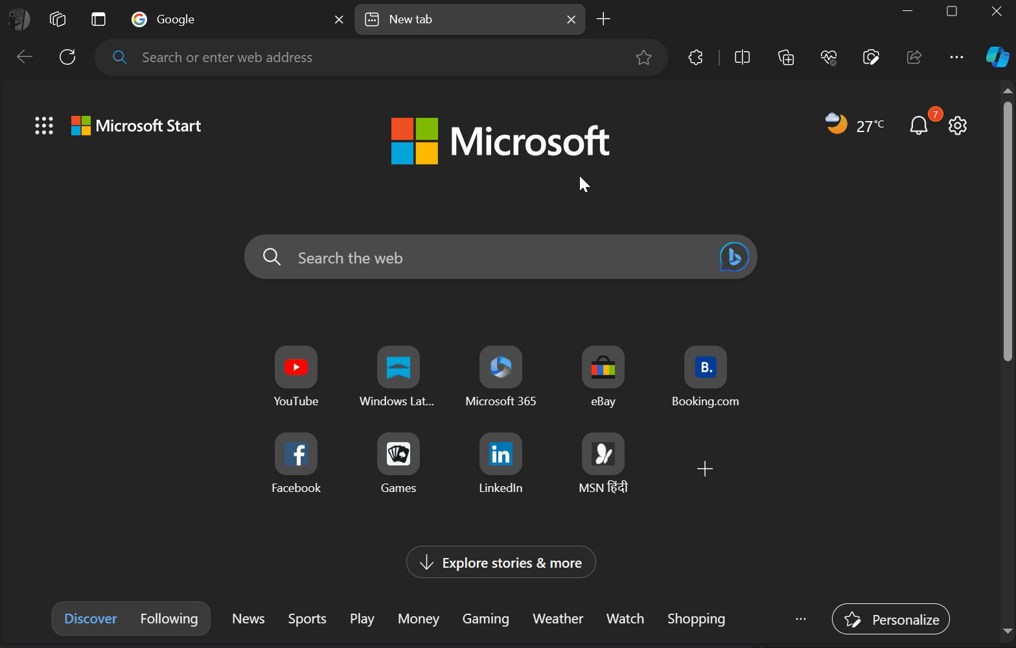This screenshot has width=1016, height=648.
Task: Add this page to favorites star
Action: click(643, 58)
